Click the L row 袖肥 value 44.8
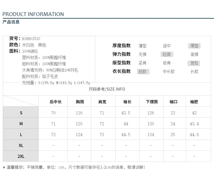This screenshot has height=173, width=214. 194,135
